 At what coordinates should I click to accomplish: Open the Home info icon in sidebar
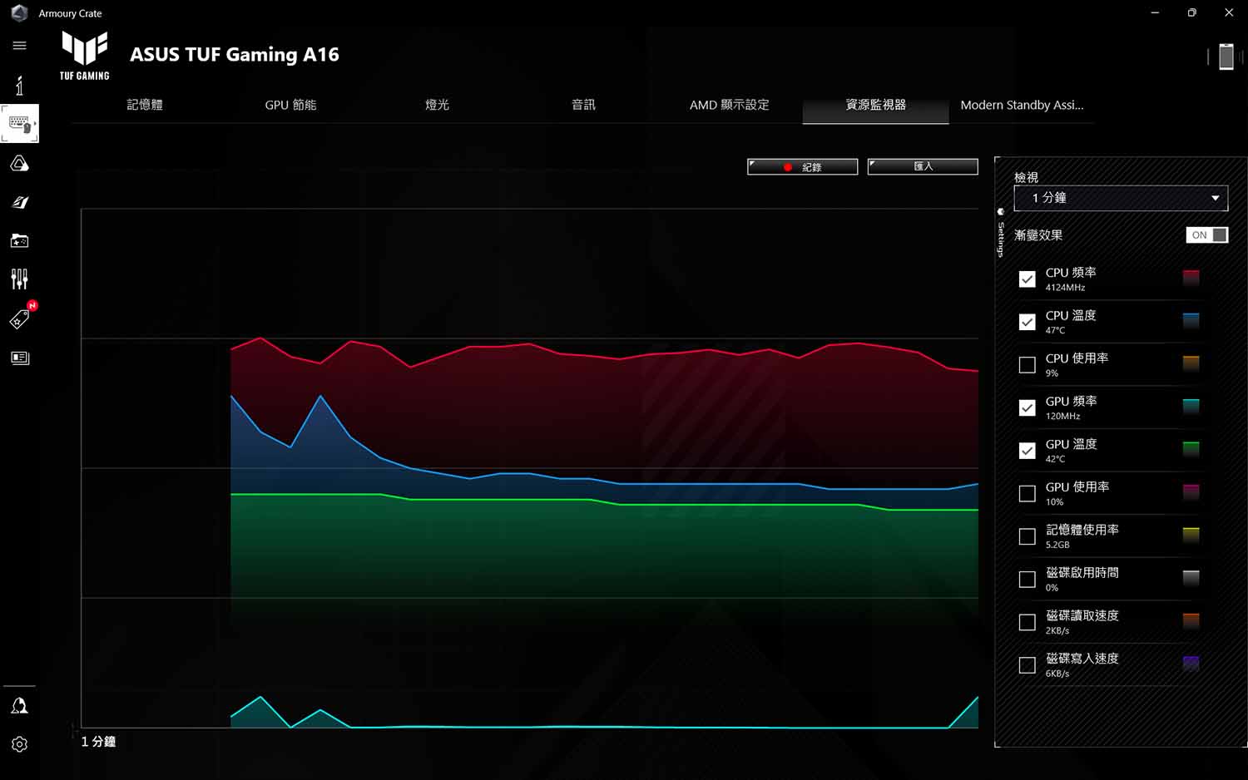19,85
